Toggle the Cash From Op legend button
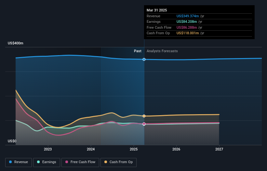Viewport: 267px width, 171px height. (x=118, y=162)
